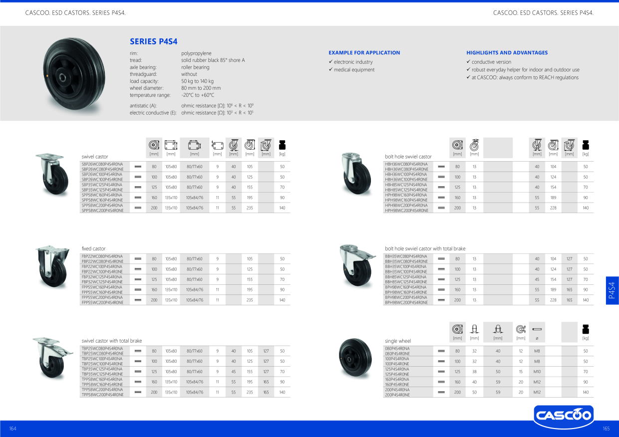
Task: Click temperature range -20°C to +60°C value
Action: [198, 95]
